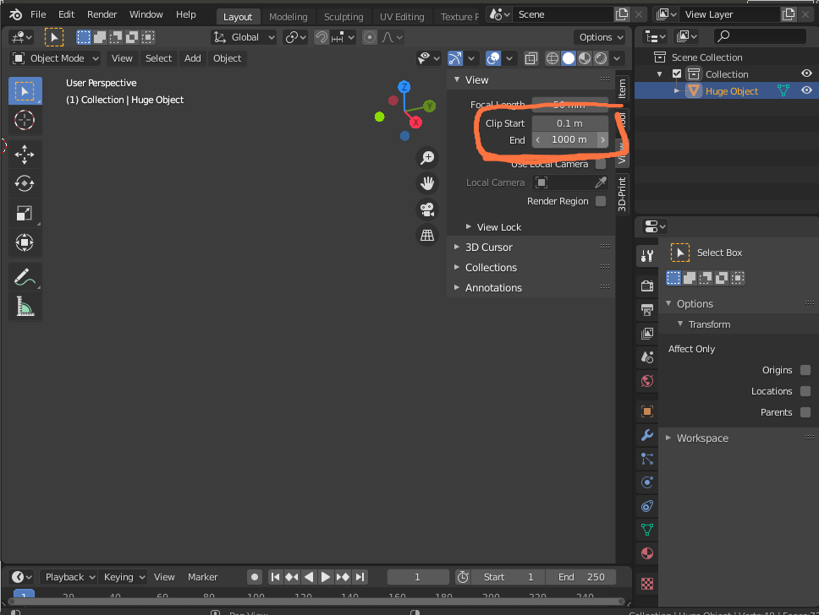Open the Render menu
Image resolution: width=819 pixels, height=615 pixels.
[102, 14]
